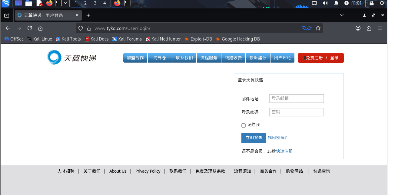The height and width of the screenshot is (195, 395).
Task: Open the 找回密码 password recovery link
Action: 277,138
